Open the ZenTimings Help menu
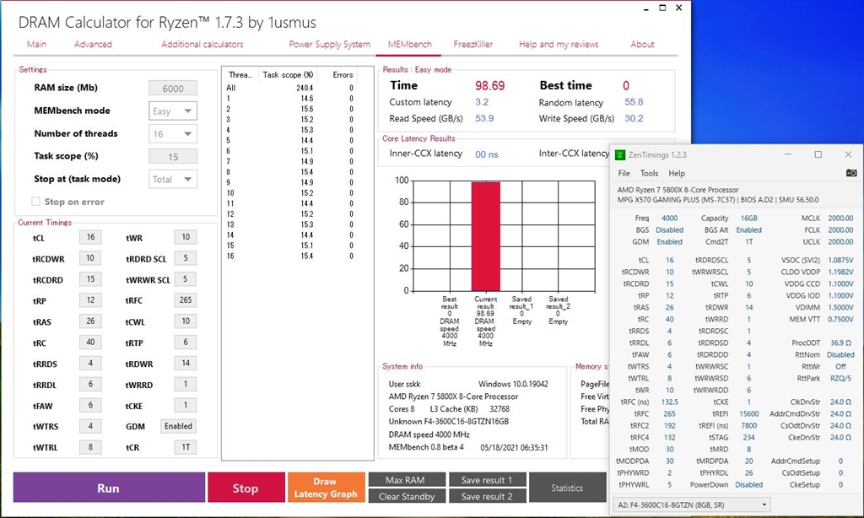Image resolution: width=864 pixels, height=518 pixels. coord(677,173)
